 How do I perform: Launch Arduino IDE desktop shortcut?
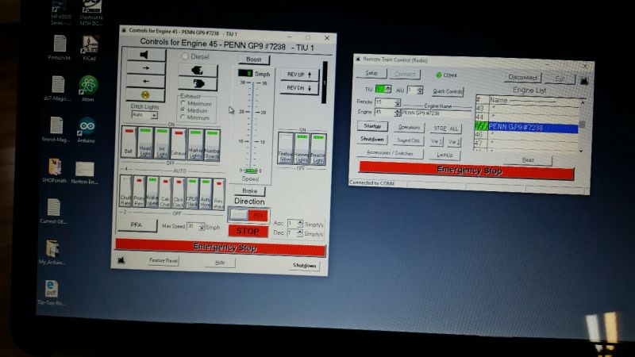[87, 129]
